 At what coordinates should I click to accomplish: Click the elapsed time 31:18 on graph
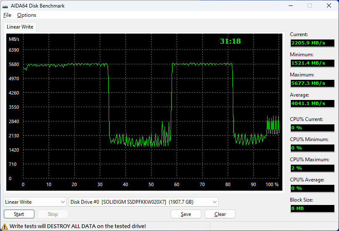[230, 41]
